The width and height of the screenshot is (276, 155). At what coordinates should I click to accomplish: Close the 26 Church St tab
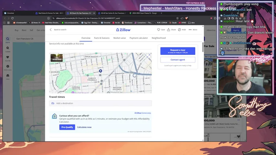coord(94,13)
